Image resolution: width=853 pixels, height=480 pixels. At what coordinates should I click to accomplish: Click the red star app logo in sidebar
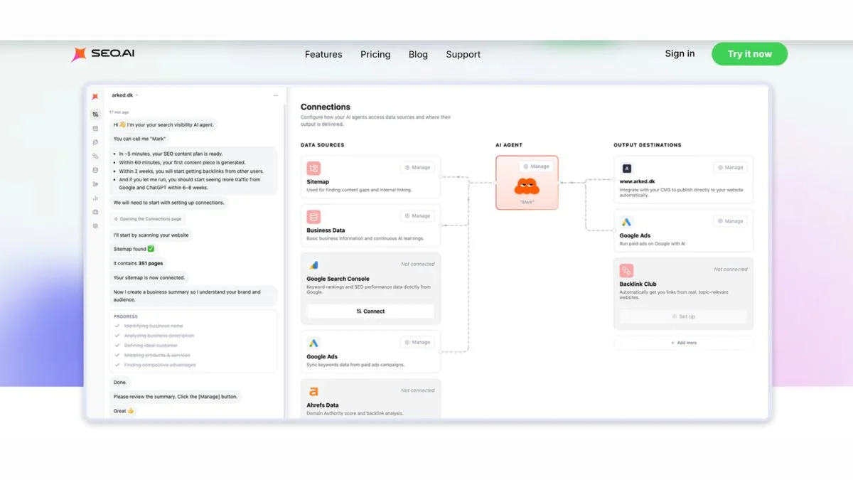click(x=95, y=96)
